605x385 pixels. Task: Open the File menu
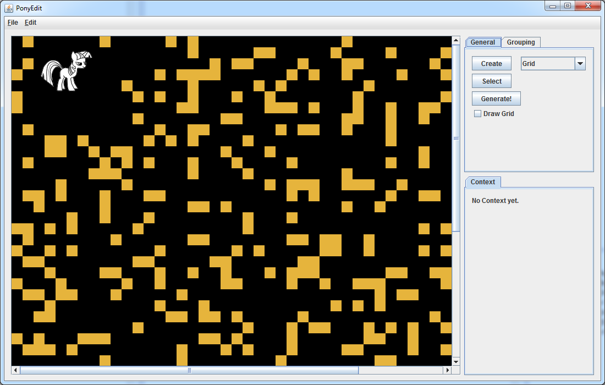12,23
